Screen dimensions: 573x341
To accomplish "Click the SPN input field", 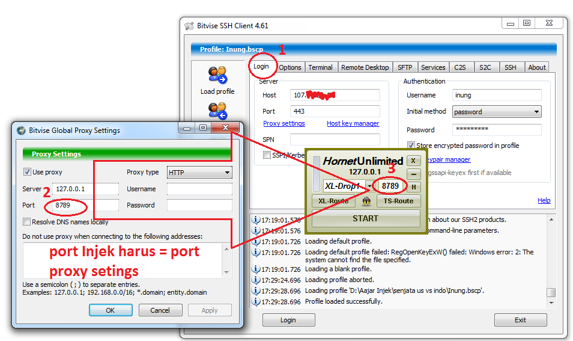I will pyautogui.click(x=335, y=140).
